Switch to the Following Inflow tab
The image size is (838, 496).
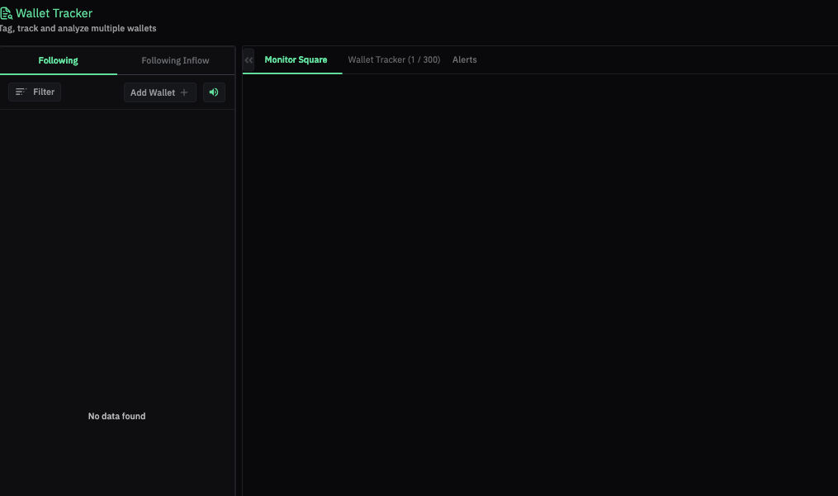(x=175, y=60)
